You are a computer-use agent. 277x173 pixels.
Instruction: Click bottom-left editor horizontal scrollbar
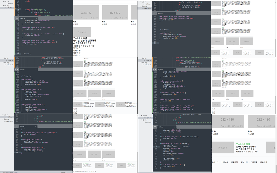(43, 170)
